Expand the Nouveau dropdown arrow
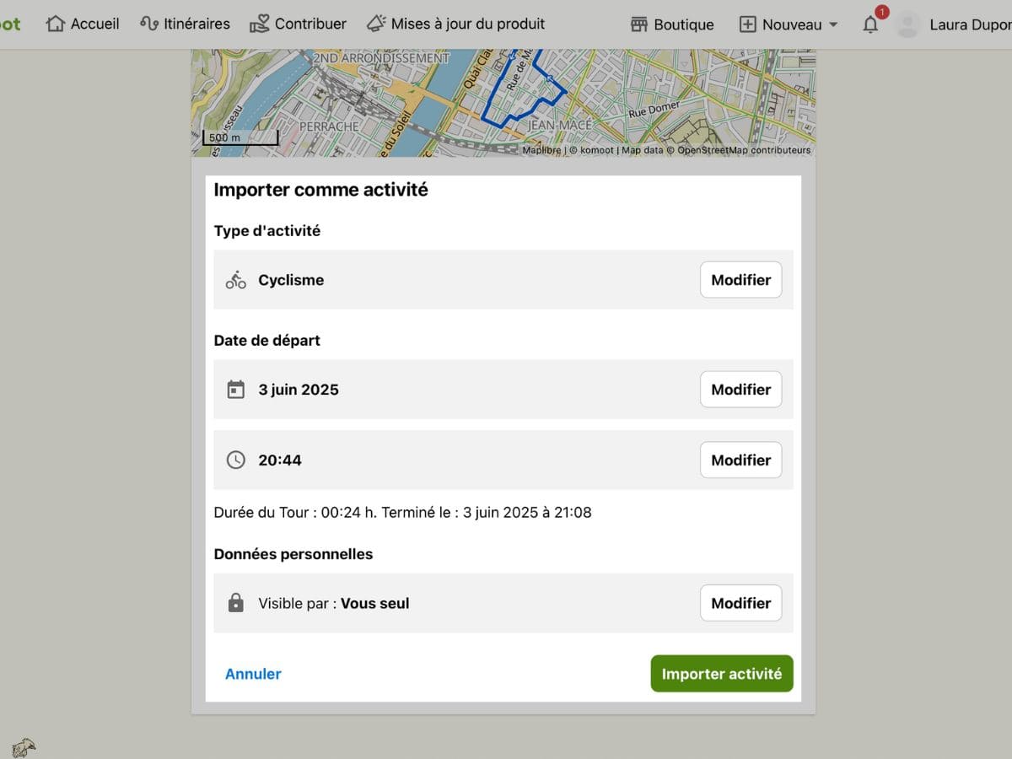The image size is (1012, 759). pyautogui.click(x=833, y=24)
